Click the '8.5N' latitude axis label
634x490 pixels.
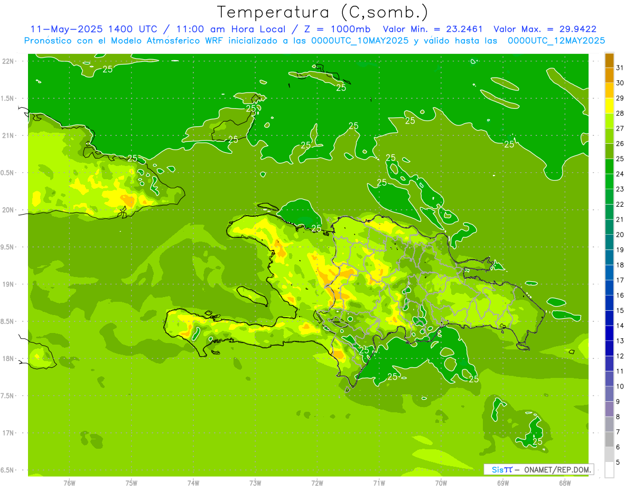click(x=8, y=321)
